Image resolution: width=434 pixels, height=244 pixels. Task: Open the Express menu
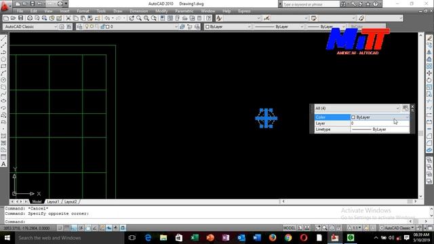pos(244,11)
